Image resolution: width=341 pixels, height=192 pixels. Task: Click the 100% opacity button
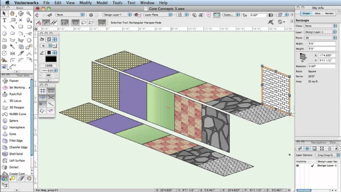pos(49,65)
